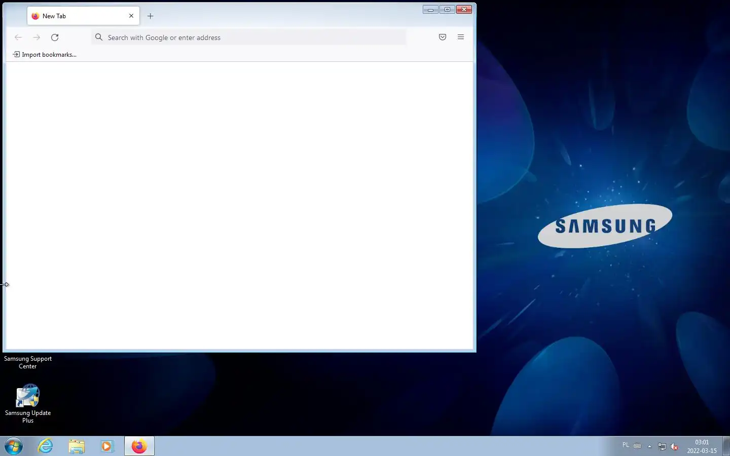Click the PL language indicator
Viewport: 730px width, 456px height.
(626, 445)
